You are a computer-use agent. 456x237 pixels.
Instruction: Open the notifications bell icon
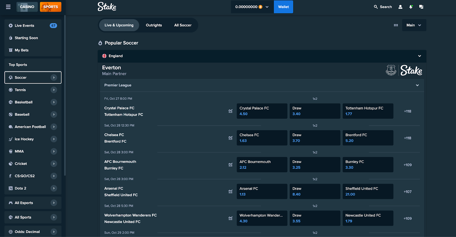[x=411, y=7]
